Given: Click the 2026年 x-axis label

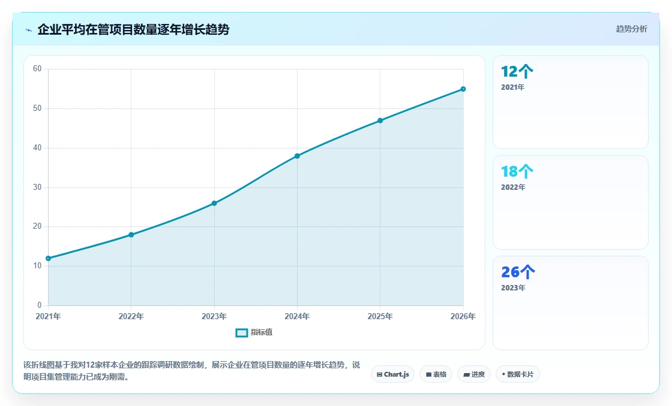Looking at the screenshot, I should click(x=463, y=317).
